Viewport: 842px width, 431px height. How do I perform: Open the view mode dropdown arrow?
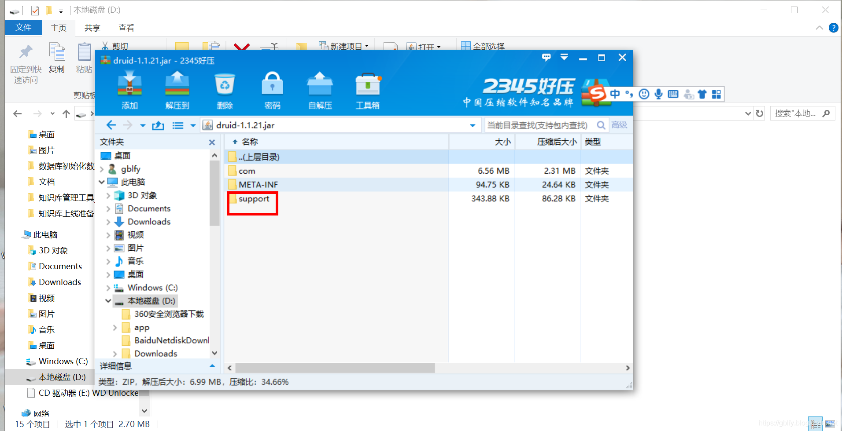coord(193,126)
